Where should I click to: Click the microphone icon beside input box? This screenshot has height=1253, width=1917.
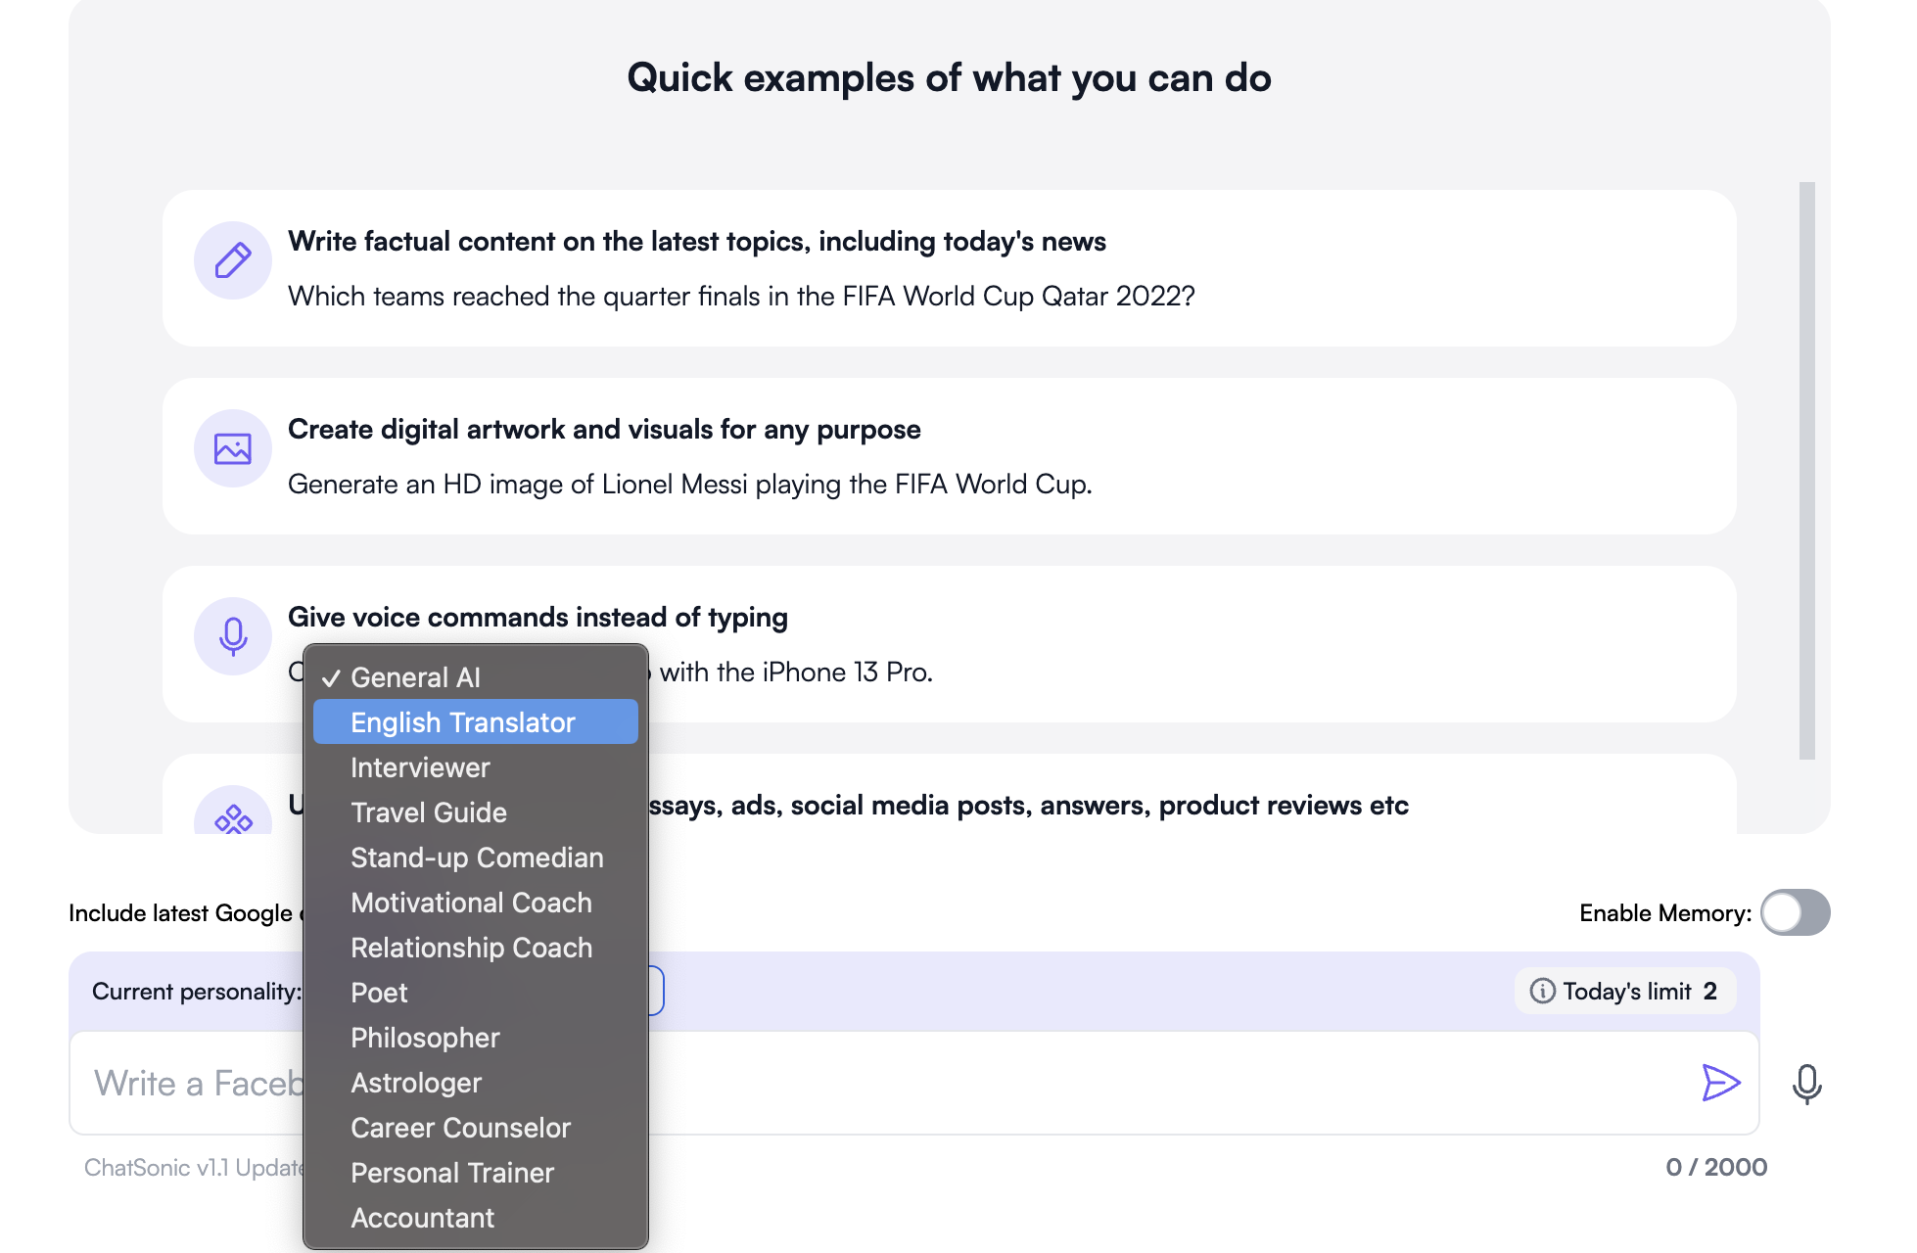tap(1806, 1084)
